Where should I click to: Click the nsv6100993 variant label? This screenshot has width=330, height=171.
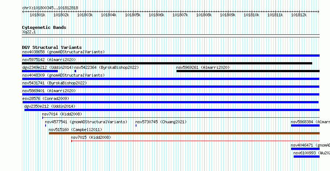coord(312,153)
